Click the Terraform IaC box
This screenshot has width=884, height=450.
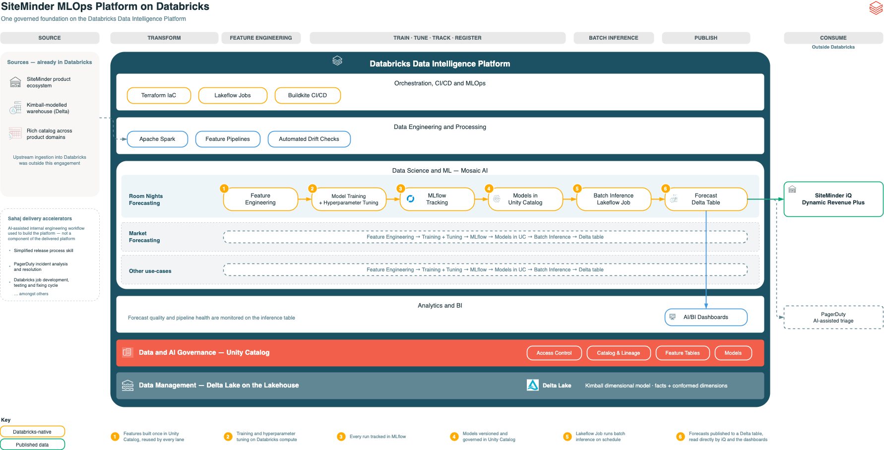(159, 95)
